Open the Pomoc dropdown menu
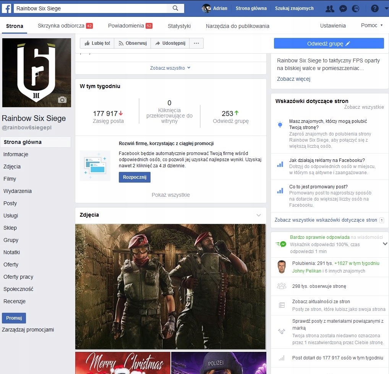The image size is (389, 374). click(372, 25)
